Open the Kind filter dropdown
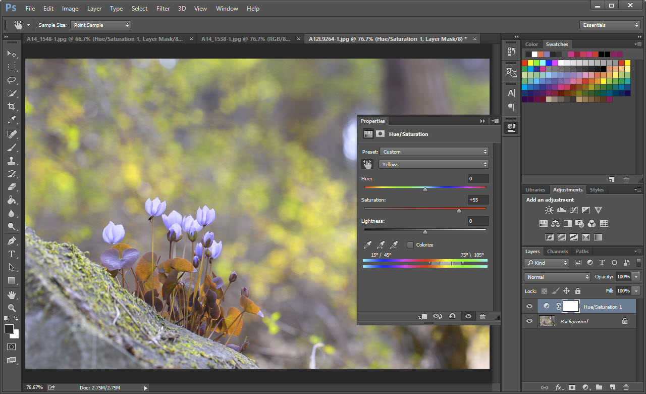646x394 pixels. click(x=547, y=263)
